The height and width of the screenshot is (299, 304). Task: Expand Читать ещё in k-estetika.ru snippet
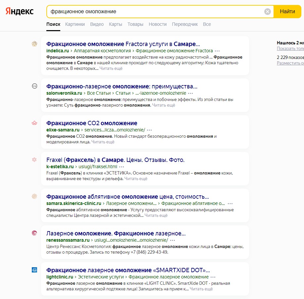[x=136, y=178]
